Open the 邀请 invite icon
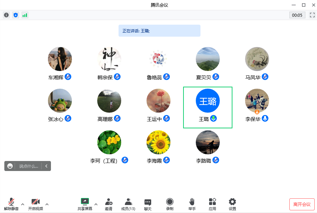The width and height of the screenshot is (317, 213). (109, 204)
